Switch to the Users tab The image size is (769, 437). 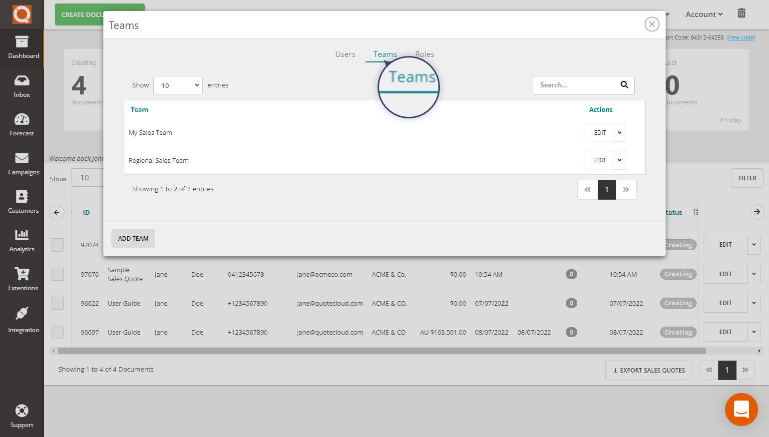(x=345, y=54)
